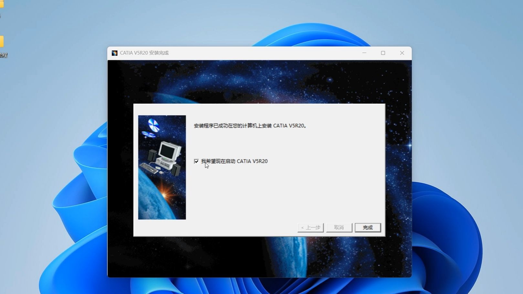Screen dimensions: 523x294
Task: Click the CATIA icon in the title bar
Action: coord(114,53)
